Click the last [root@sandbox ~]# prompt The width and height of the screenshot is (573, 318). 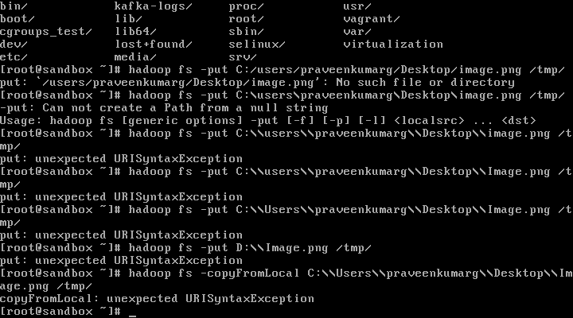60,312
